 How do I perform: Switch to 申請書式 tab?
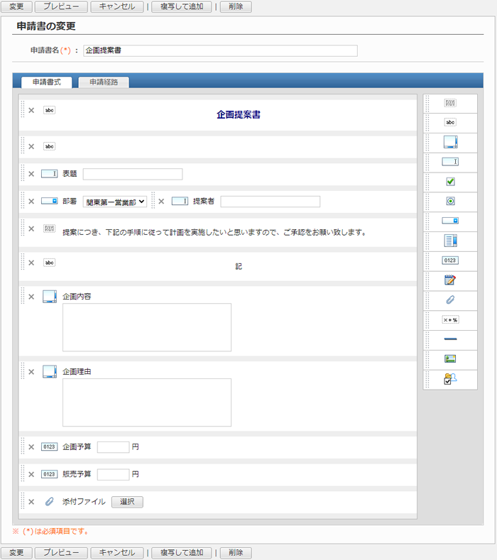(x=47, y=82)
